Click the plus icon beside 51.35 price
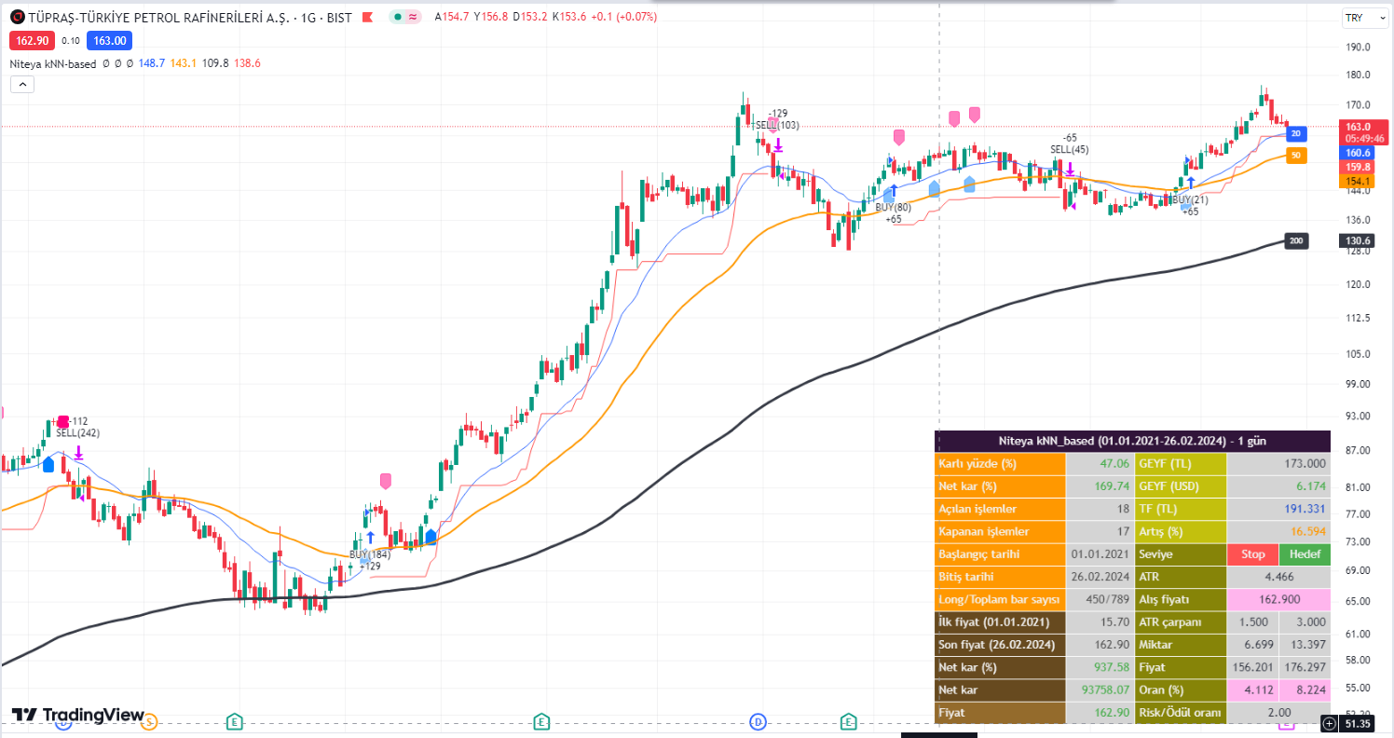The image size is (1394, 738). pyautogui.click(x=1329, y=723)
